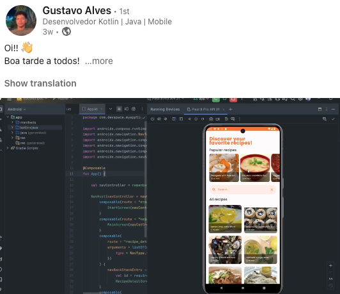Click in recipe Search field
Image resolution: width=340 pixels, height=294 pixels.
click(x=242, y=190)
